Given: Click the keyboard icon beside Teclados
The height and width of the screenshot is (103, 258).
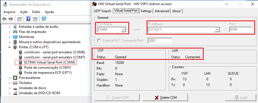Looking at the screenshot, I should point(15,83).
